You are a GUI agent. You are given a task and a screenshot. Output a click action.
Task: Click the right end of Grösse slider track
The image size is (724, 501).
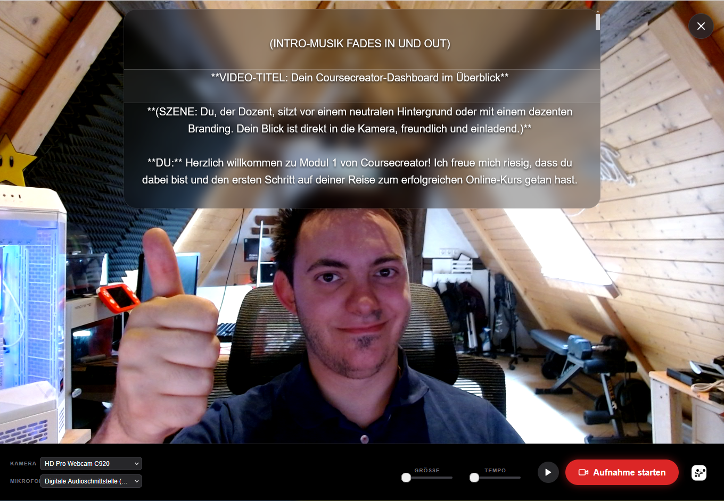click(451, 478)
